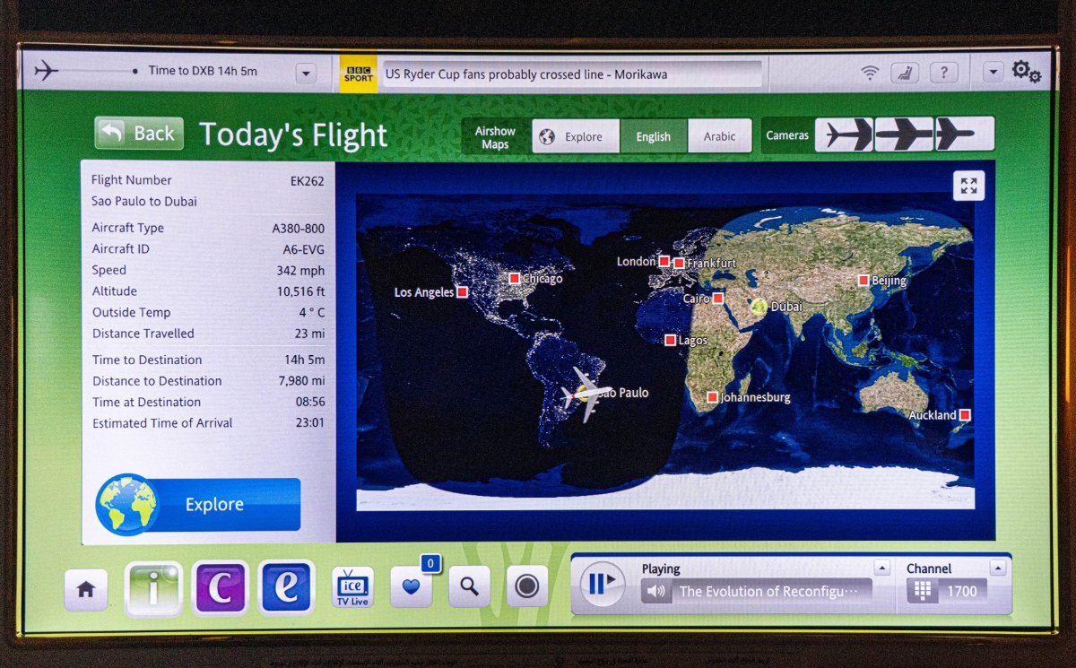1076x668 pixels.
Task: Open dropdown arrow next to settings
Action: point(993,73)
